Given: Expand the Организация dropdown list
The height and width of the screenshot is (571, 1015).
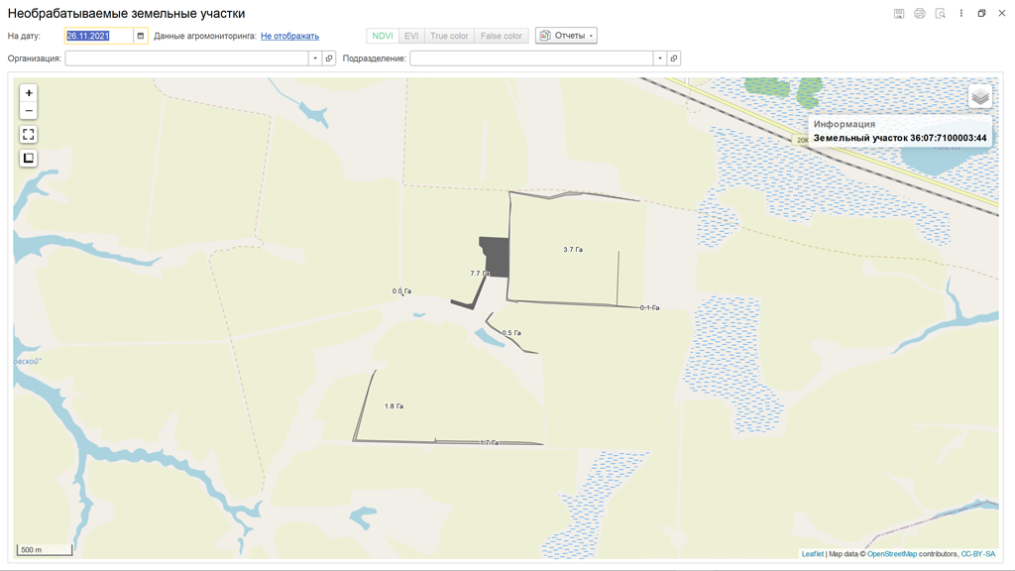Looking at the screenshot, I should coord(315,58).
